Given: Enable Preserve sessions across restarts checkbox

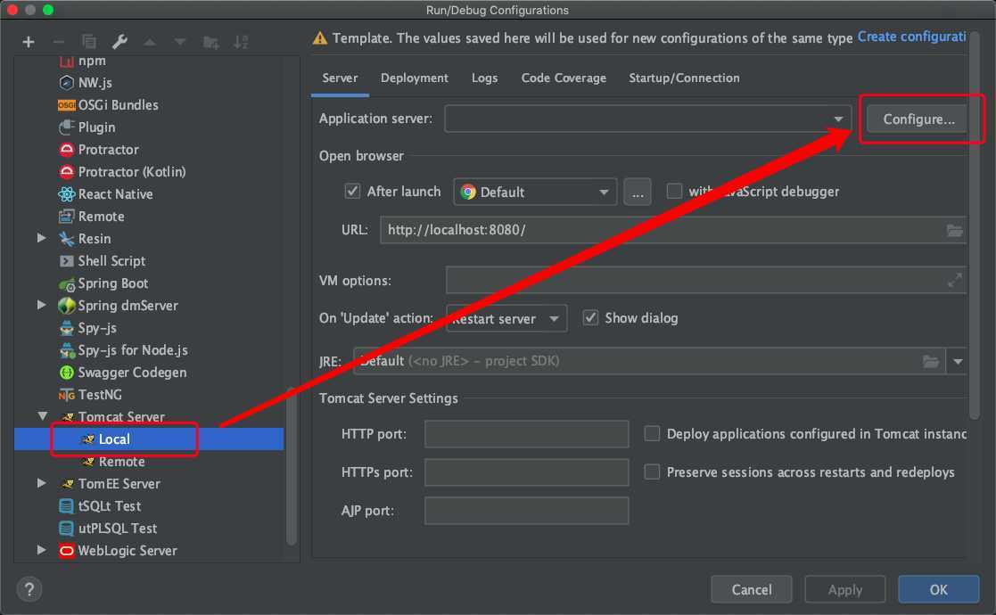Looking at the screenshot, I should (x=652, y=471).
